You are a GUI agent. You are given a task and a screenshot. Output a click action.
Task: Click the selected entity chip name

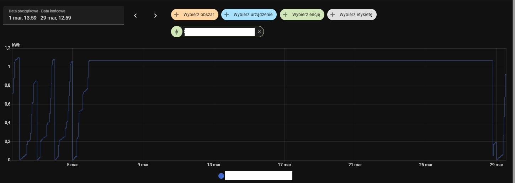click(x=219, y=32)
